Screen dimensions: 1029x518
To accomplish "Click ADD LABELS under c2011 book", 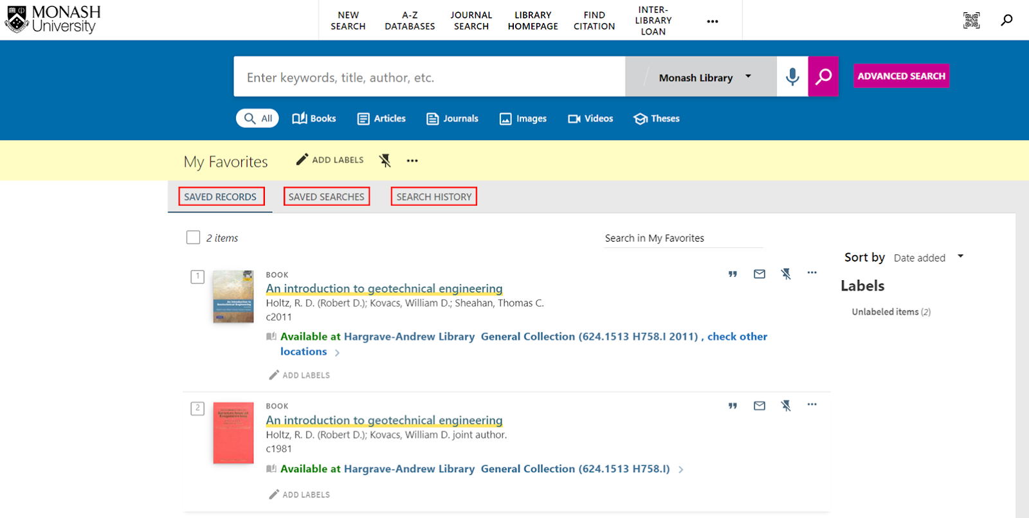I will point(300,375).
